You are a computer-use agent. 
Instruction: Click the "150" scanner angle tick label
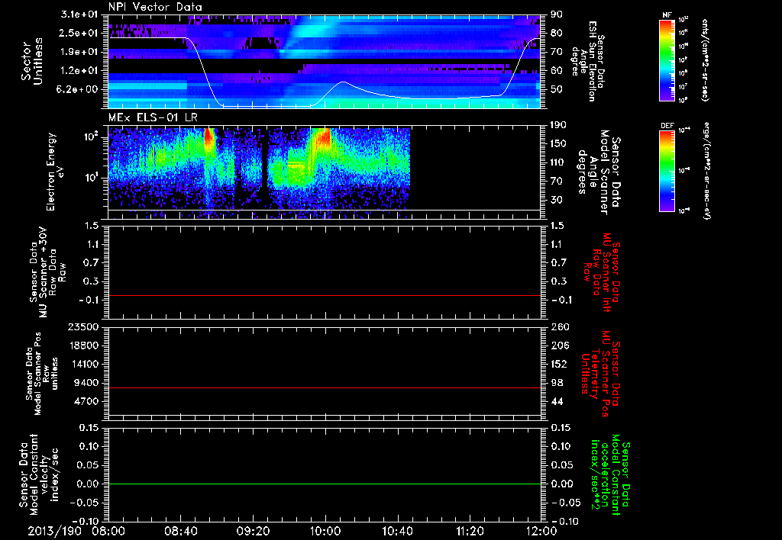(x=558, y=143)
